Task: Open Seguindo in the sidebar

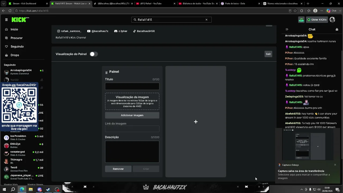Action: (x=17, y=47)
